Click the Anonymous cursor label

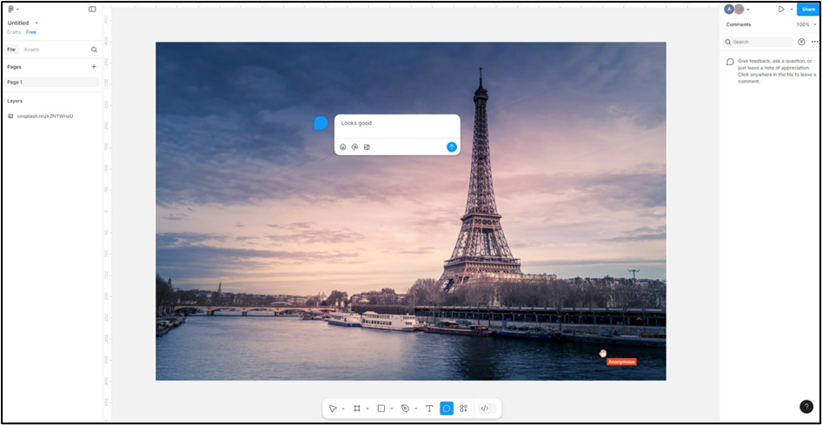[622, 362]
